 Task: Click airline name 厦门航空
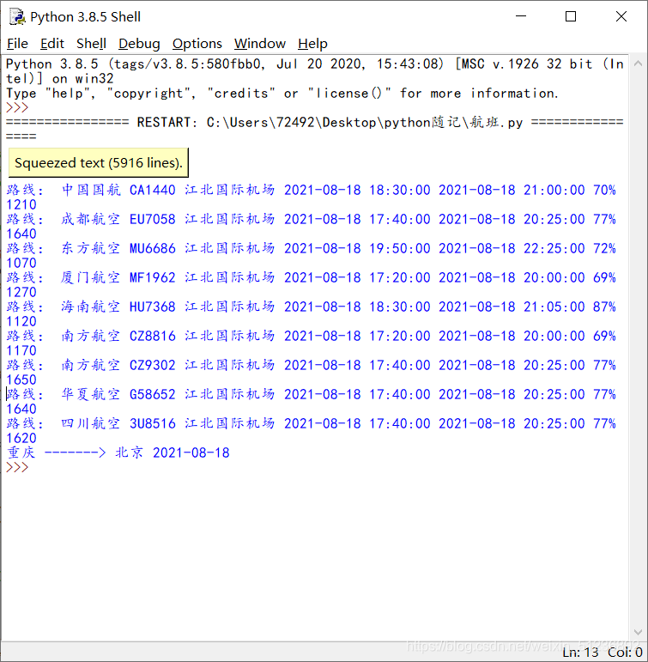(91, 277)
